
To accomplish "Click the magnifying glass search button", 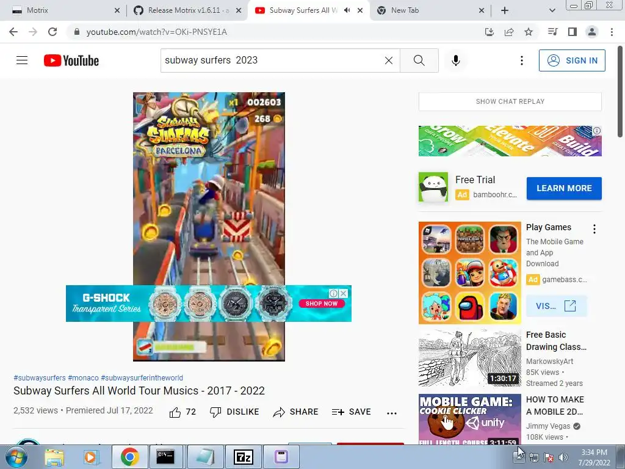I will pos(419,60).
